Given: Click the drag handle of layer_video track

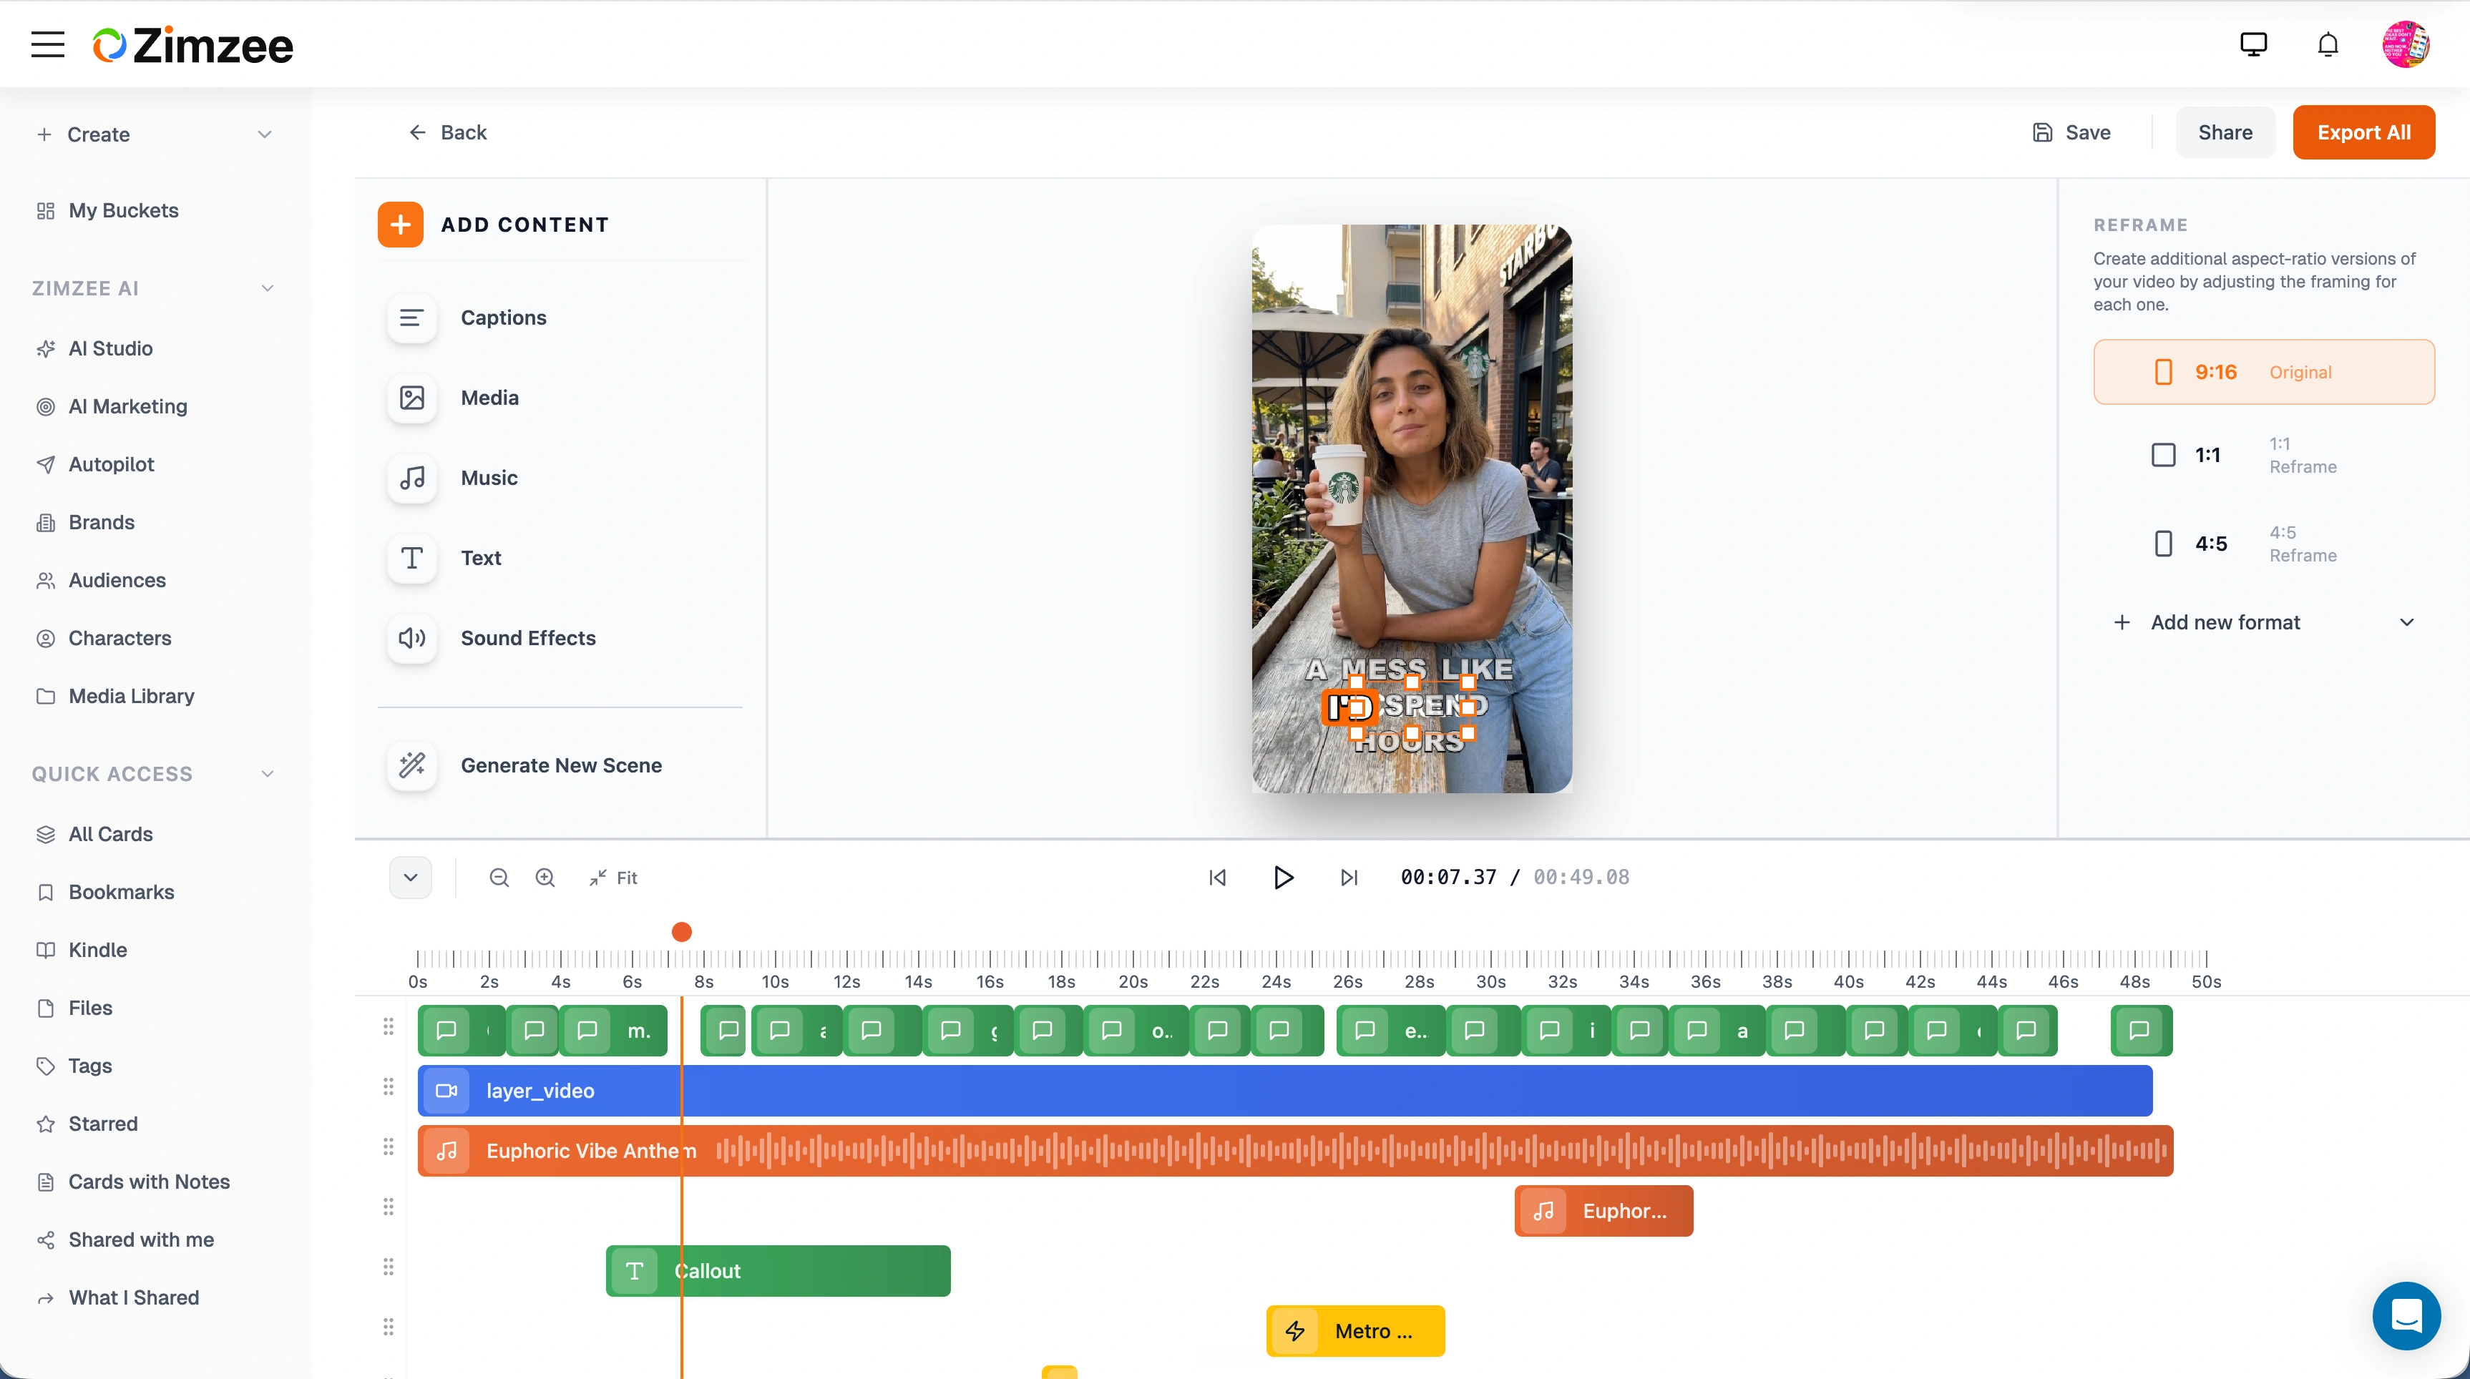Looking at the screenshot, I should coord(389,1088).
